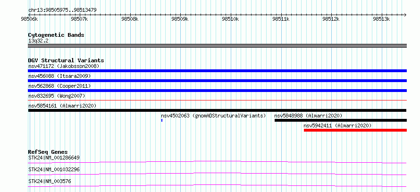Select the 13q32.2 band label
The image size is (420, 192).
tap(38, 41)
